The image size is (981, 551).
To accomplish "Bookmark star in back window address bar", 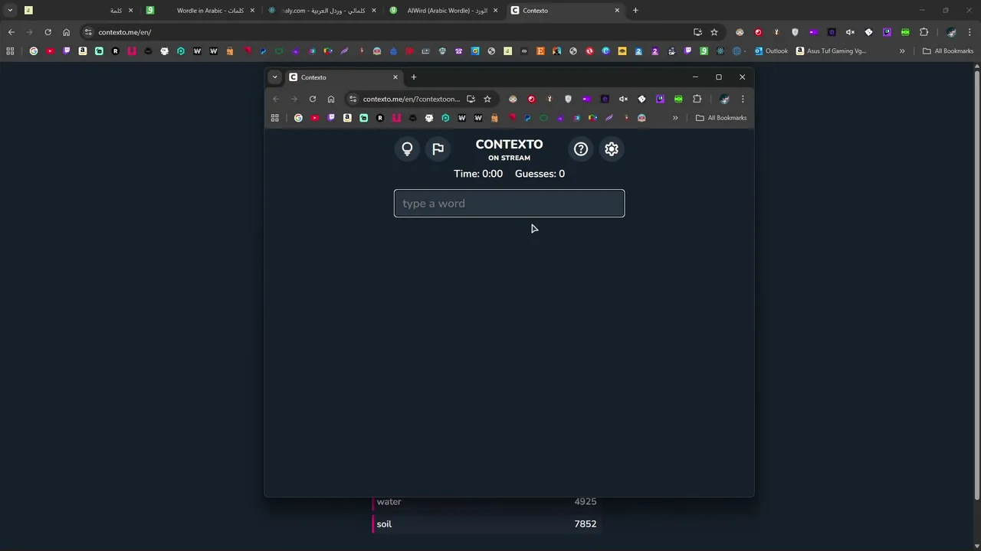I will (x=714, y=32).
